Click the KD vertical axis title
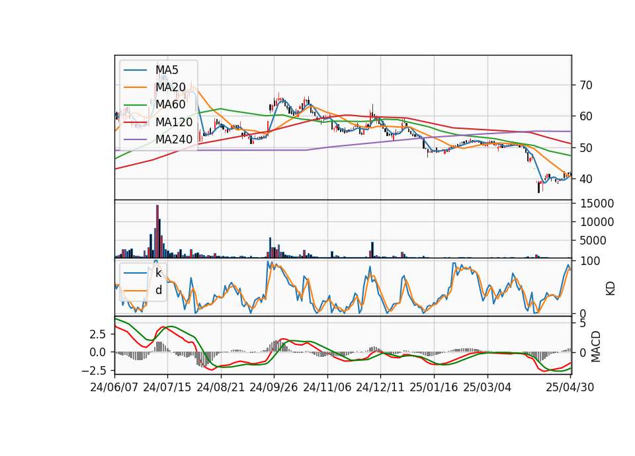Screen dimensions: 635x456 point(611,289)
